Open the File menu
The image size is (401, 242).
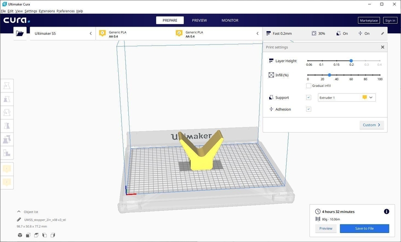click(x=3, y=11)
